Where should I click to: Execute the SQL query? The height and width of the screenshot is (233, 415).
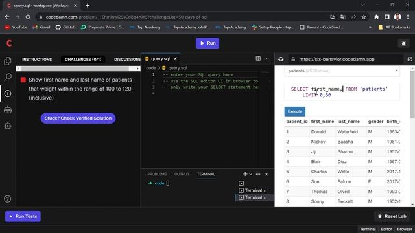pos(295,111)
